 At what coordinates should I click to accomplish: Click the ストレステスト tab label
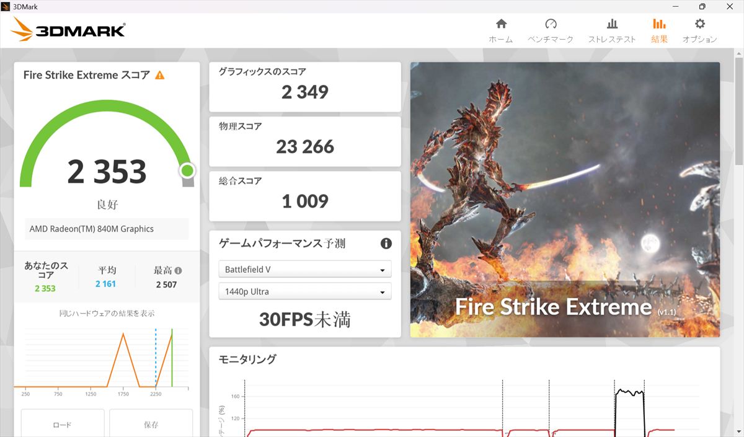point(612,40)
